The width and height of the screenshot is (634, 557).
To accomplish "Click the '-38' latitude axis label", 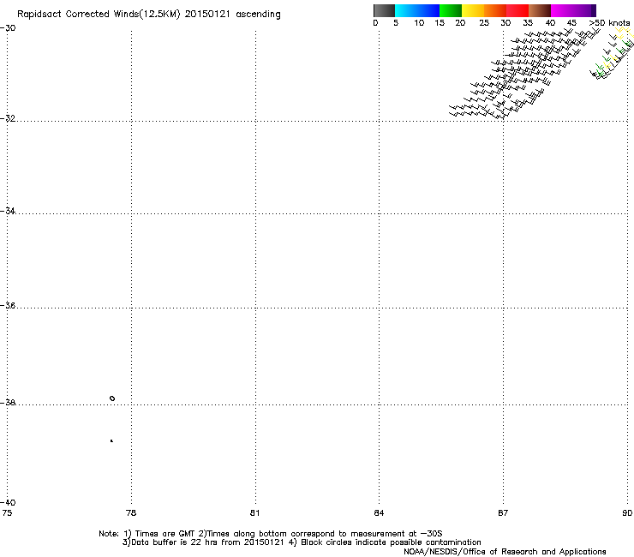I will (x=8, y=403).
